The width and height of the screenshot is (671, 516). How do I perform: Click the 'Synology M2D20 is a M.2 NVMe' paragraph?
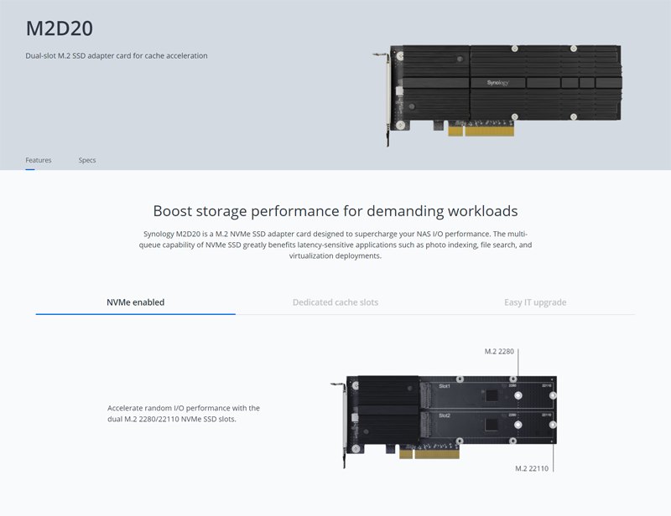335,245
